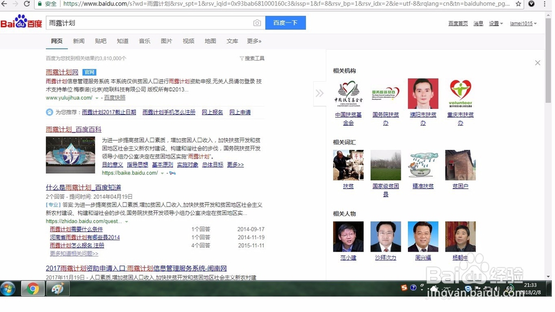Open the 雨露计划网 result
The height and width of the screenshot is (312, 555).
[62, 72]
